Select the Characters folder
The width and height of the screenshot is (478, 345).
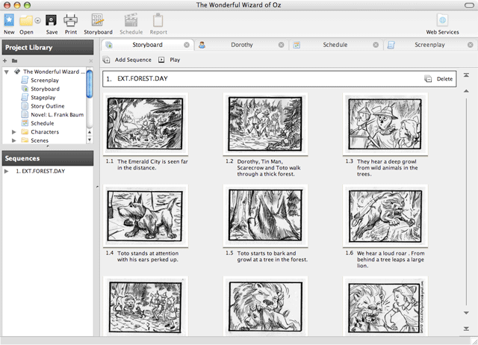45,132
